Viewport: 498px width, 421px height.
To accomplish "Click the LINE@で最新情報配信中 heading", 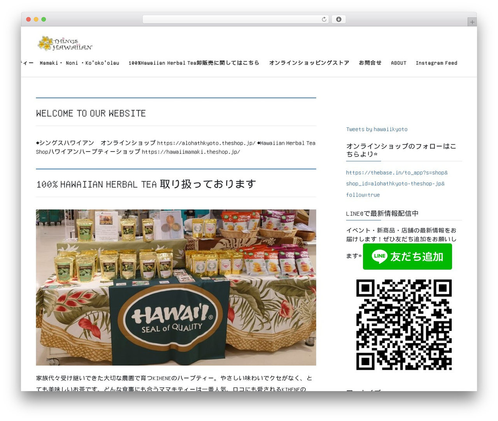I will tap(382, 214).
